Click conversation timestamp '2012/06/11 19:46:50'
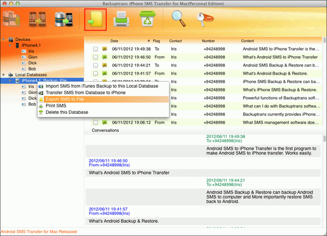 (x=108, y=161)
